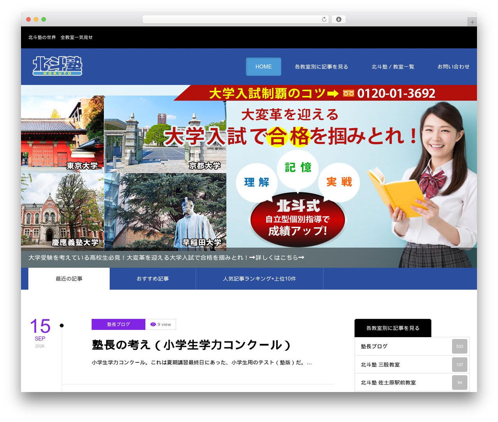The image size is (498, 422).
Task: Click the 0120-01-3692 phone number banner
Action: click(396, 93)
